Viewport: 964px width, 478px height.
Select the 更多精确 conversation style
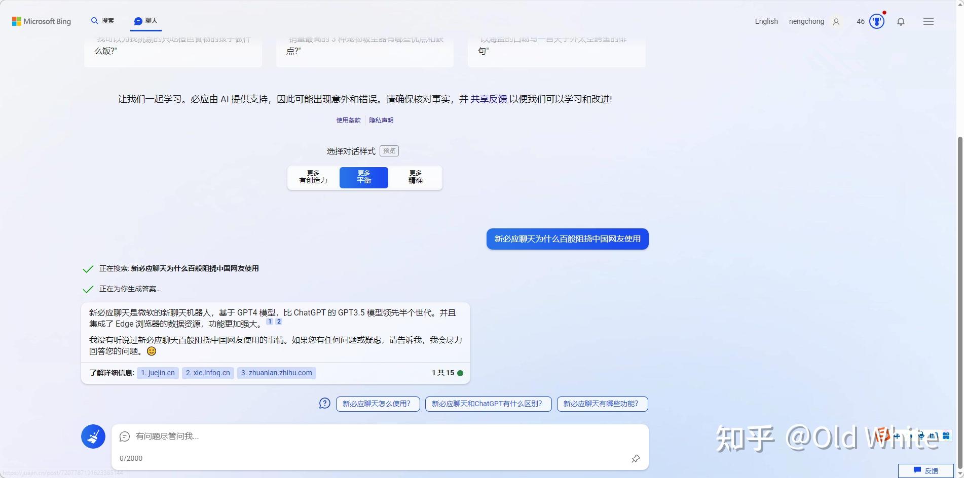(x=416, y=177)
